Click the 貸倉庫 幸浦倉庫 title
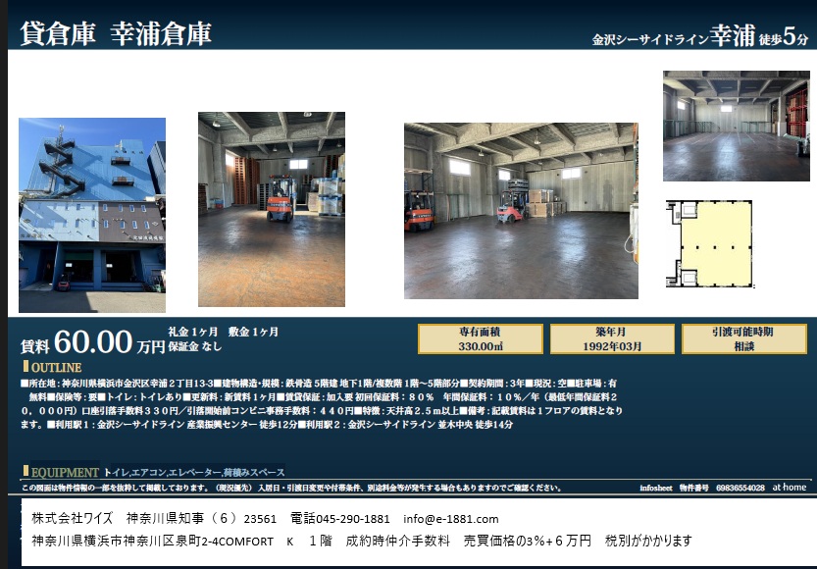Screen dimensions: 817x569 click(x=116, y=32)
